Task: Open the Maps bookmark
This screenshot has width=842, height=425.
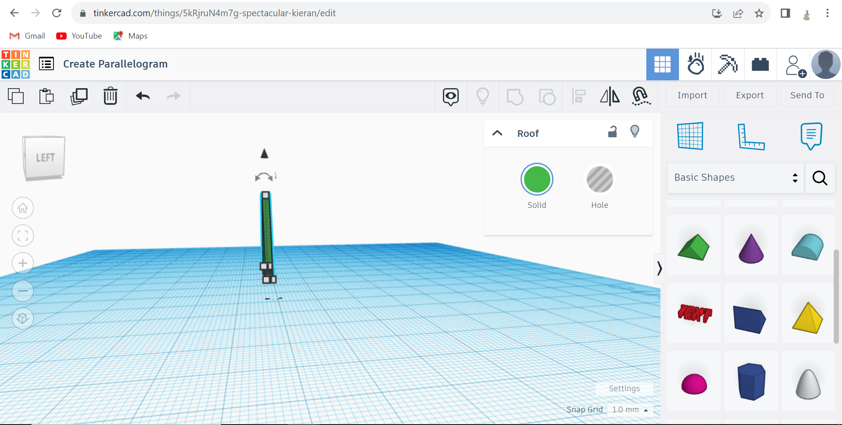Action: click(130, 36)
